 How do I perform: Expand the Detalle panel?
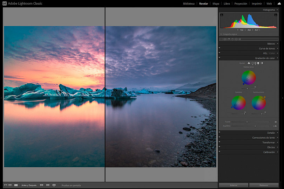pyautogui.click(x=249, y=133)
